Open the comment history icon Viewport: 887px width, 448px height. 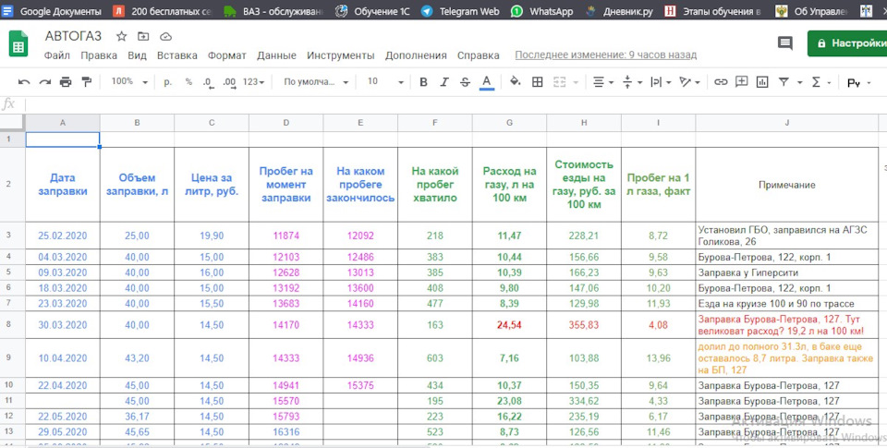click(784, 42)
